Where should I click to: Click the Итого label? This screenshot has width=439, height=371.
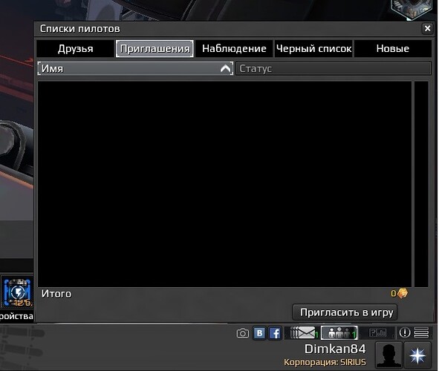coord(56,294)
